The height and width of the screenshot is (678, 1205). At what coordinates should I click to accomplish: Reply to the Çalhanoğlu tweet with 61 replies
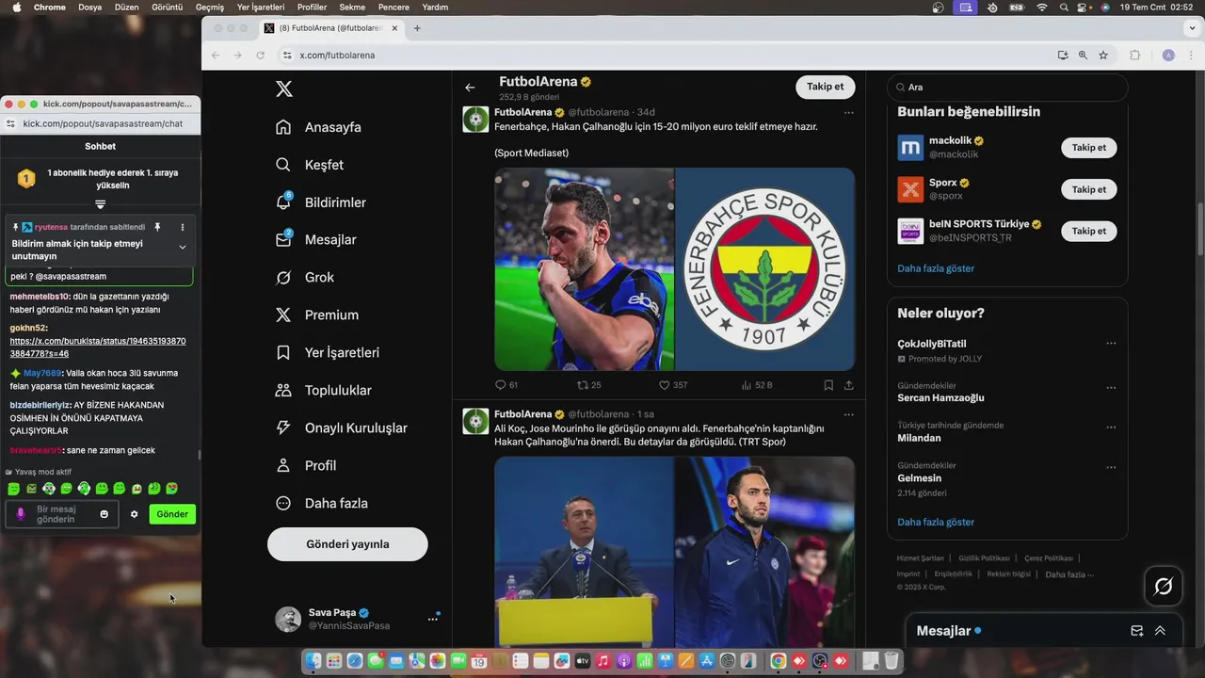click(506, 385)
